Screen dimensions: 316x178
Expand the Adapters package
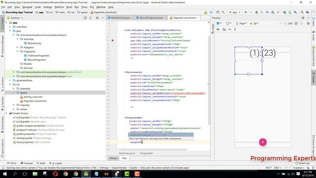pos(17,47)
